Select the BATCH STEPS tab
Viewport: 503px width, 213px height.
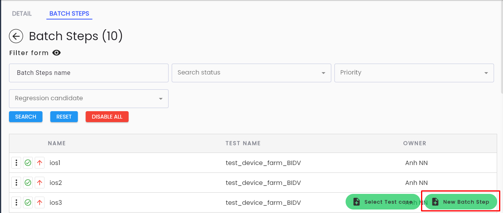coord(69,14)
